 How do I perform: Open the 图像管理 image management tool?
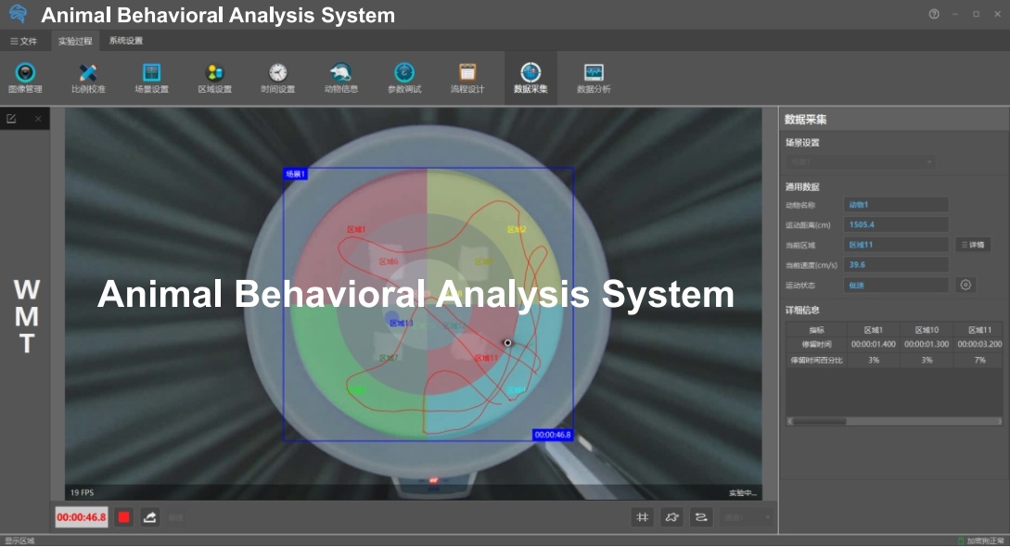click(x=25, y=79)
